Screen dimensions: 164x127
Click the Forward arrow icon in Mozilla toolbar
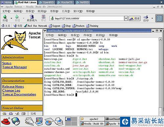[17, 17]
